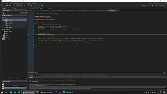Stop the running game

click(23, 6)
